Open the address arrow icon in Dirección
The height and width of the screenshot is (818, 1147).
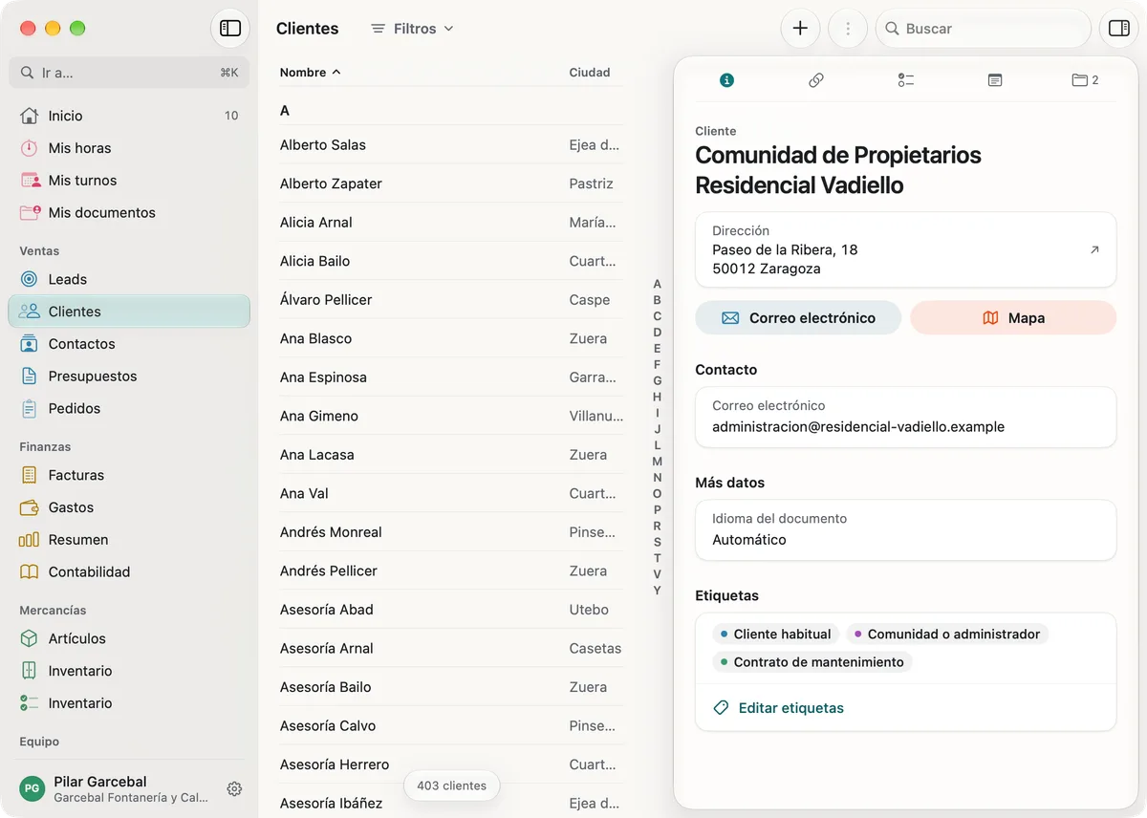point(1094,249)
